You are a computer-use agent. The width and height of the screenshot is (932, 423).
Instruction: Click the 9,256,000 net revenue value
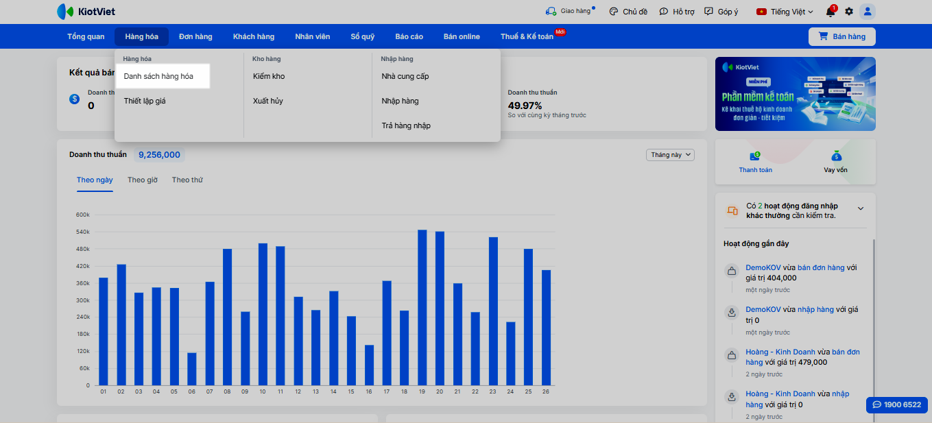point(159,155)
